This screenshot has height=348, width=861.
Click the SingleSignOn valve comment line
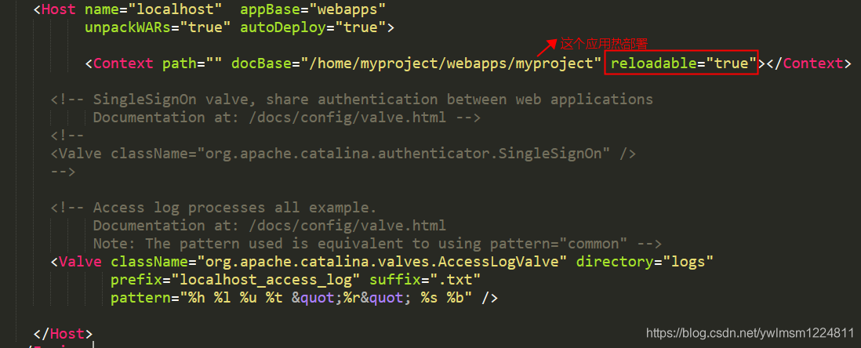click(x=352, y=100)
